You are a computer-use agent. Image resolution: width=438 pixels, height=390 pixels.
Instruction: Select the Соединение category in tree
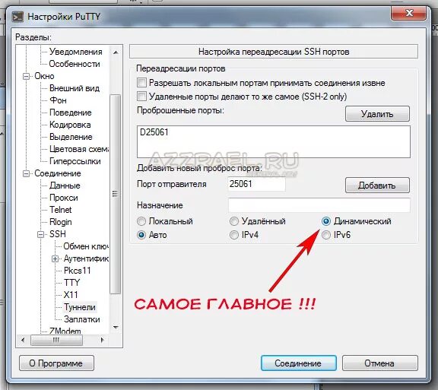tap(58, 173)
